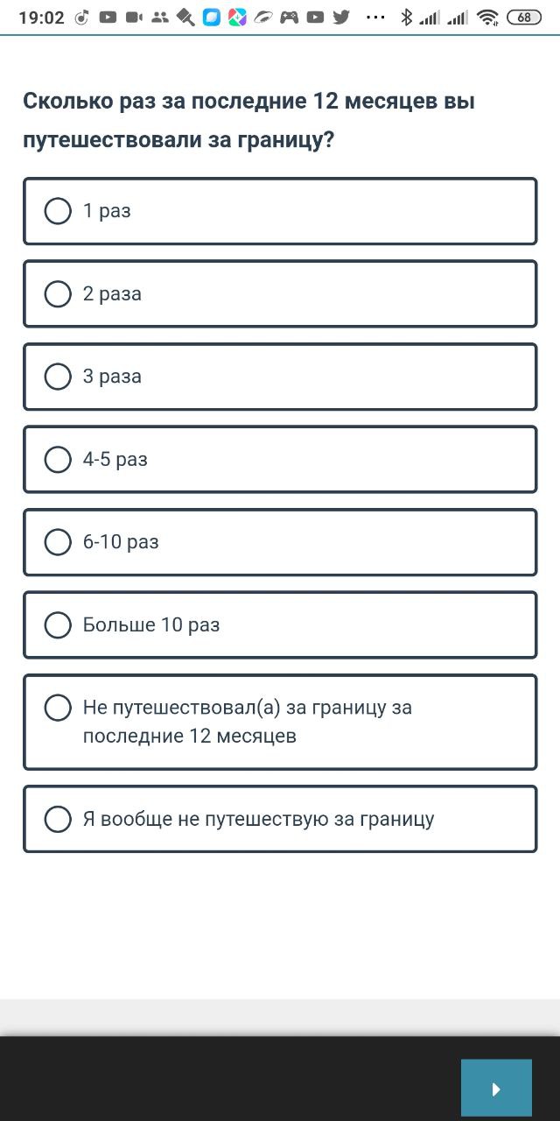The height and width of the screenshot is (1121, 560).
Task: Tap the Twitter bird notification icon
Action: (x=341, y=17)
